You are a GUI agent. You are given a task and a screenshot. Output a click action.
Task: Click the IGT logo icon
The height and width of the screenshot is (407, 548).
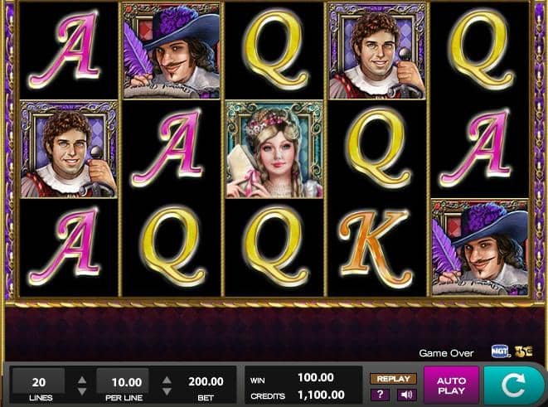tap(500, 351)
